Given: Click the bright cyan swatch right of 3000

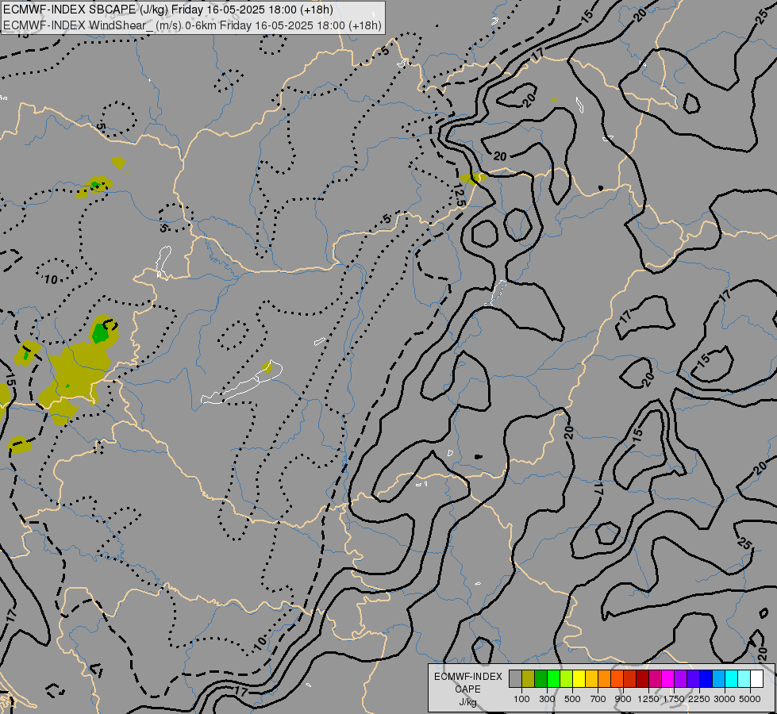Looking at the screenshot, I should [x=732, y=678].
